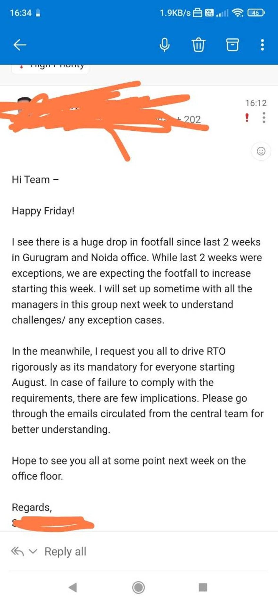This screenshot has width=278, height=604.
Task: Open the message's three-dot options menu
Action: tap(264, 118)
